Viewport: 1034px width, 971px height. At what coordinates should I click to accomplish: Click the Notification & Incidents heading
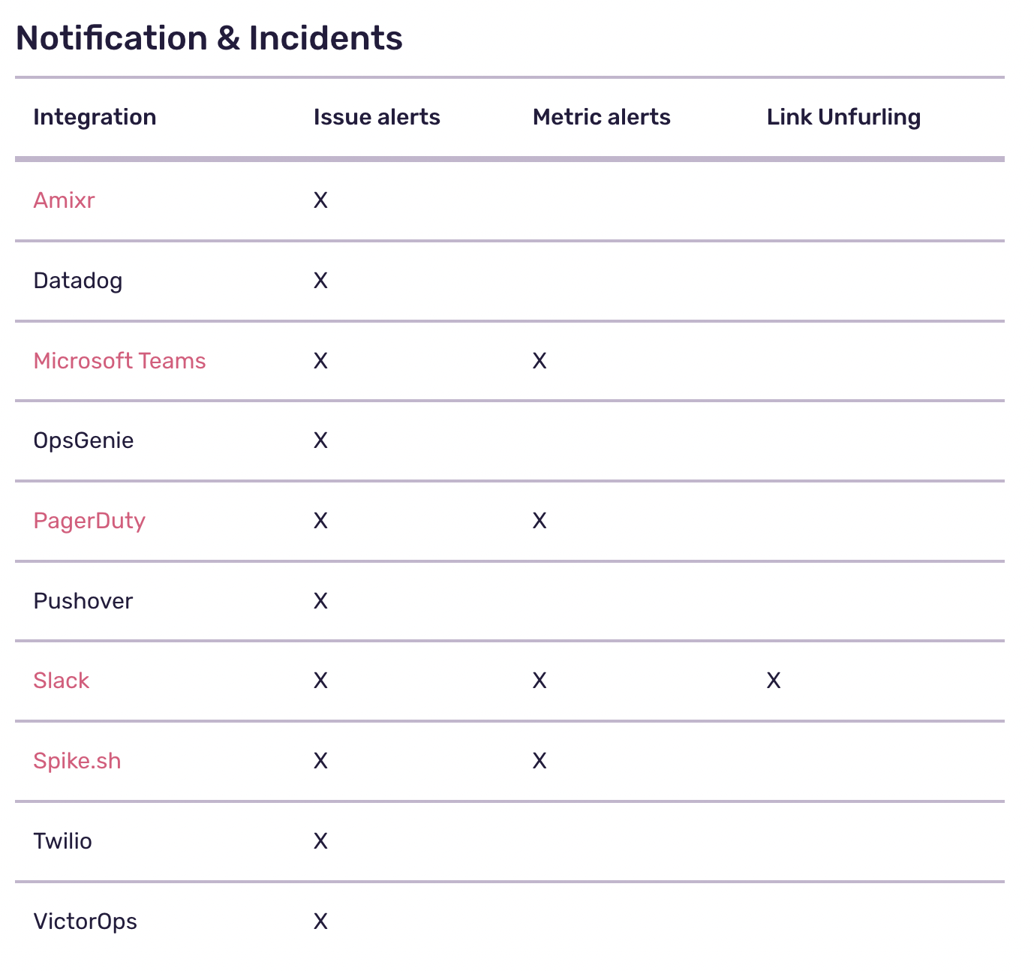tap(209, 38)
